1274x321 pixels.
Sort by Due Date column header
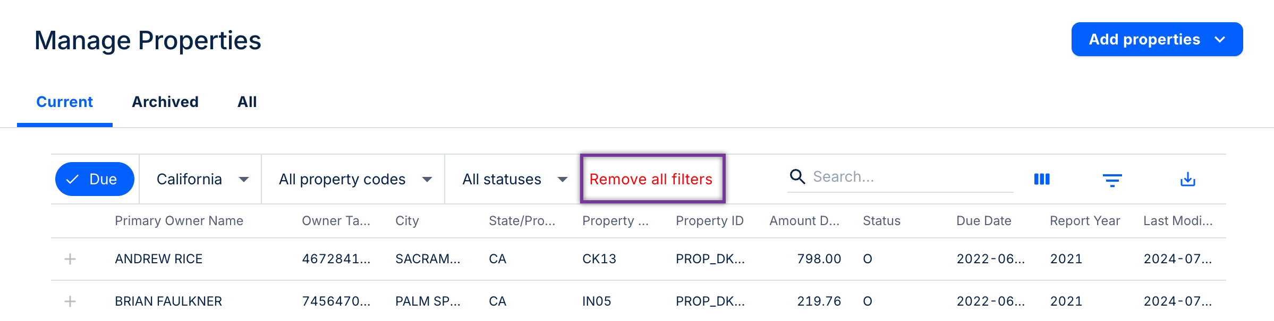[x=983, y=221]
